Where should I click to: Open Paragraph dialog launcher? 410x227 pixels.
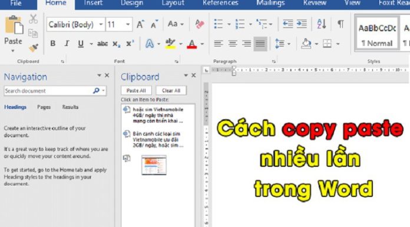273,61
